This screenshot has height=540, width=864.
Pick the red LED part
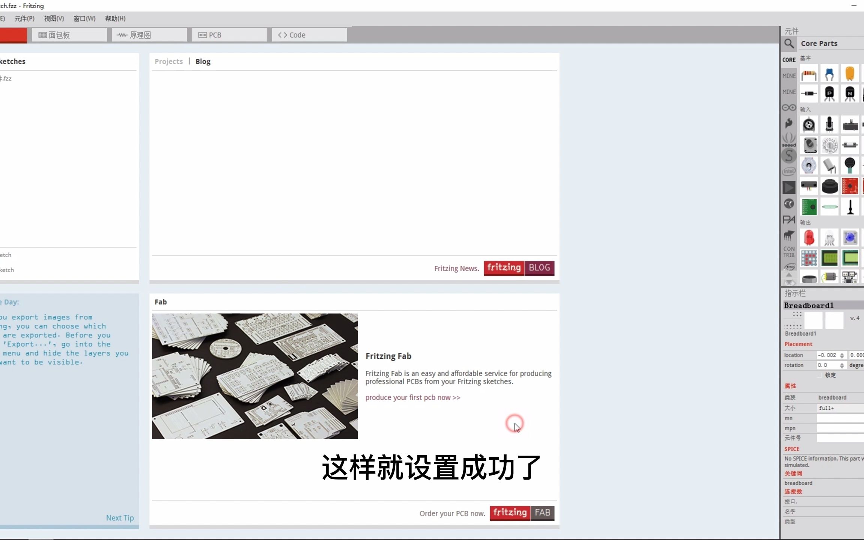pos(809,238)
